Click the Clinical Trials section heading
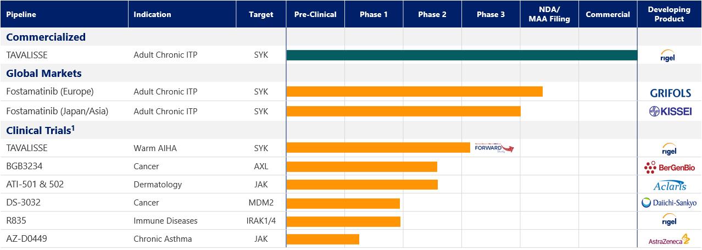Screen dimensions: 702x250 (40, 130)
